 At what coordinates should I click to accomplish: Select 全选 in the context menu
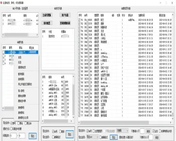coord(20,57)
